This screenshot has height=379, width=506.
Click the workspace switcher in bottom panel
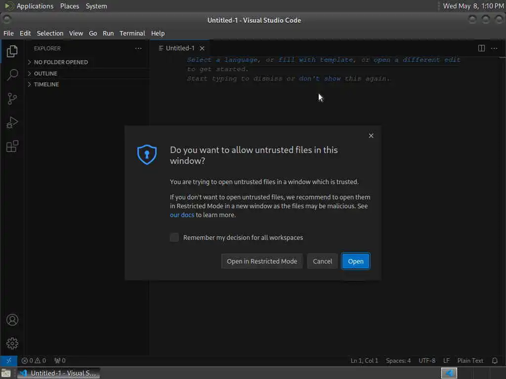[449, 373]
